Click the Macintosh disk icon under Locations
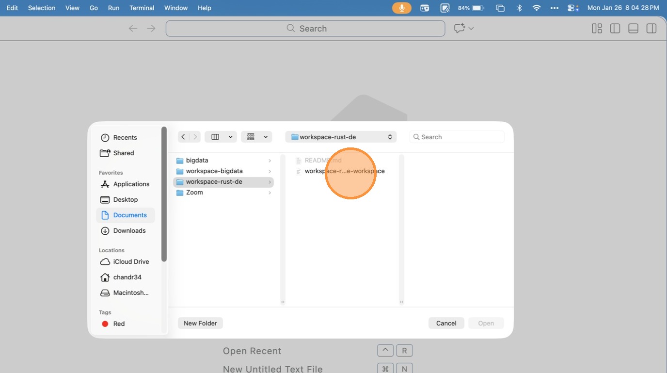This screenshot has width=667, height=373. pyautogui.click(x=105, y=293)
